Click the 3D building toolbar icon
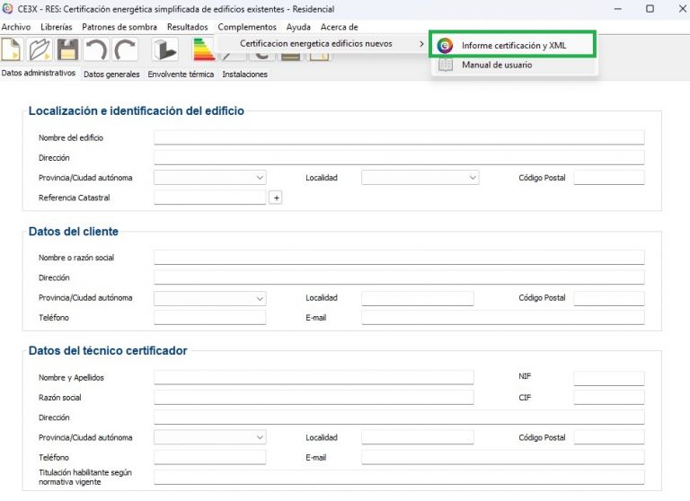Image resolution: width=690 pixels, height=501 pixels. [164, 49]
